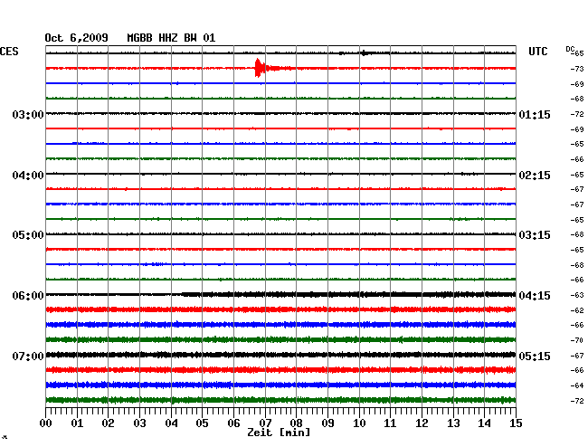
Task: Select minute "04" on the time axis
Action: coord(171,423)
